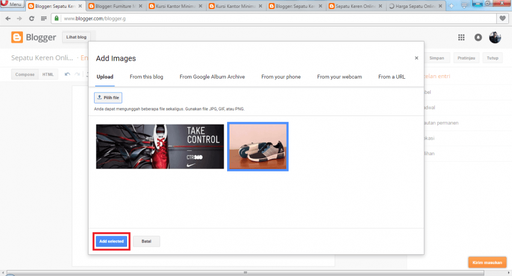Go back using the browser back arrow
Image resolution: width=512 pixels, height=276 pixels.
click(x=8, y=19)
